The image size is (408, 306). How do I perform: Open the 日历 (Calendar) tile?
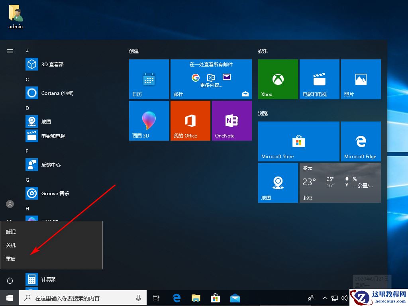click(149, 78)
